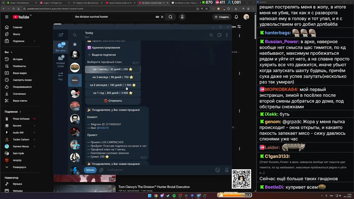Open the on-screen keyboard in YouTube search

157,17
